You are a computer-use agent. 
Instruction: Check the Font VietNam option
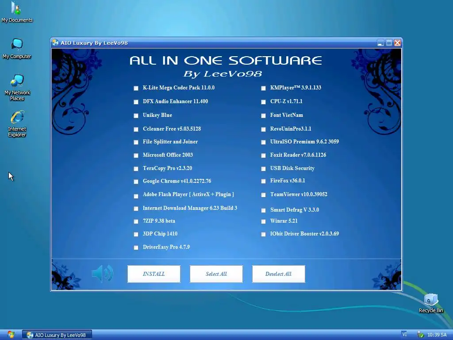(263, 116)
